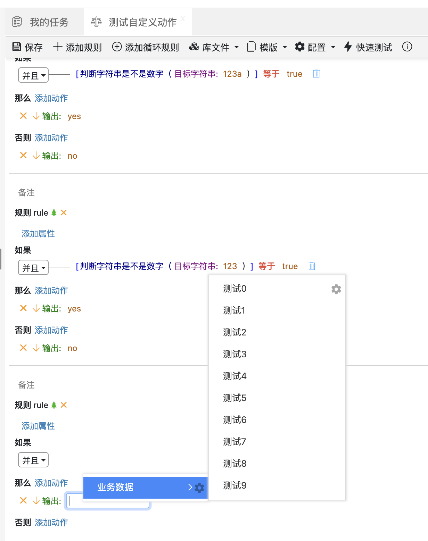Click gear icon next to 测试0
This screenshot has width=428, height=541.
click(x=336, y=289)
